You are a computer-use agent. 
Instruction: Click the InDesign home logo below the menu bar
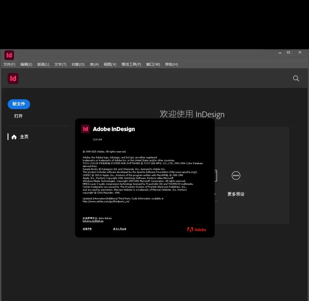coord(13,78)
